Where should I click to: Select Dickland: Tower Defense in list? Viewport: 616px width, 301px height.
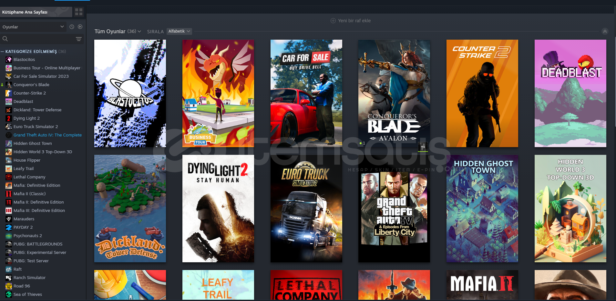tap(37, 110)
